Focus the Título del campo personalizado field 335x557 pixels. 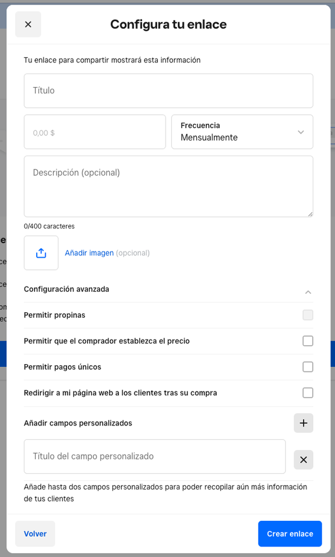[155, 457]
